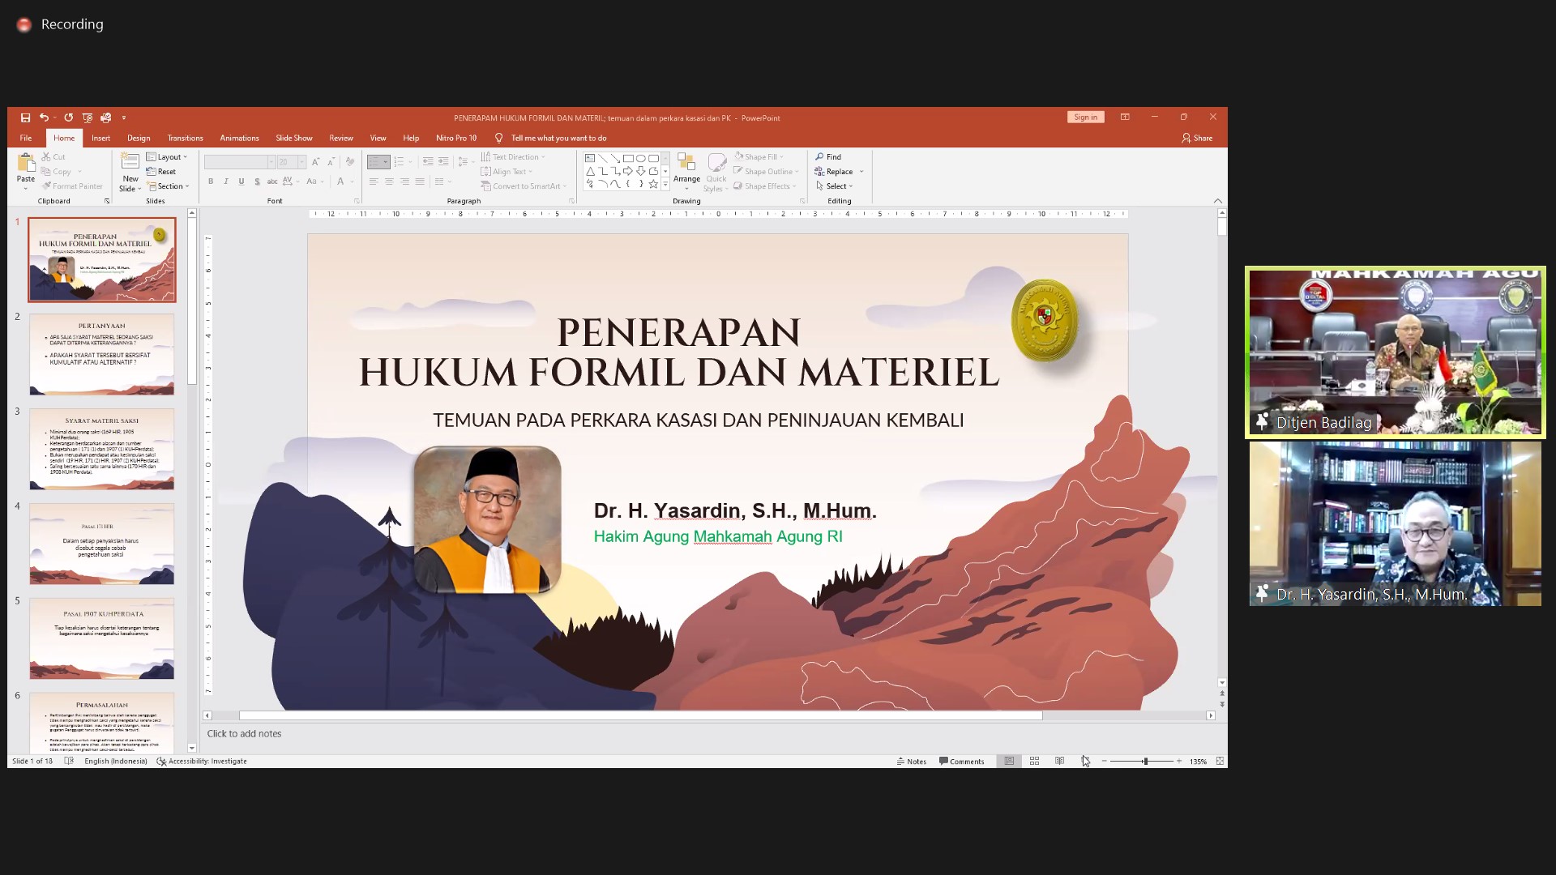Switch to Reading View via status bar

[1059, 761]
